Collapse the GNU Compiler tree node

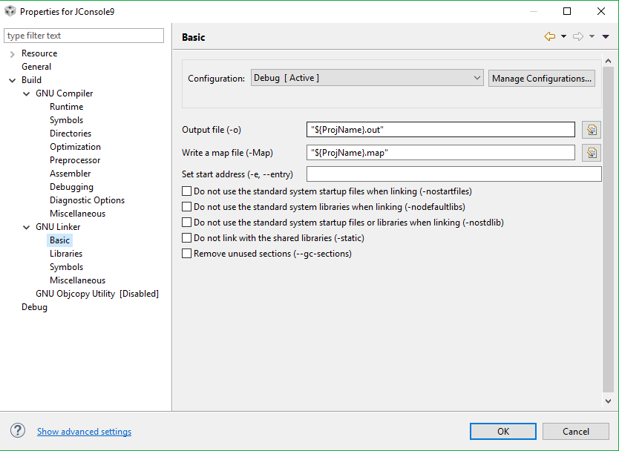pyautogui.click(x=27, y=93)
